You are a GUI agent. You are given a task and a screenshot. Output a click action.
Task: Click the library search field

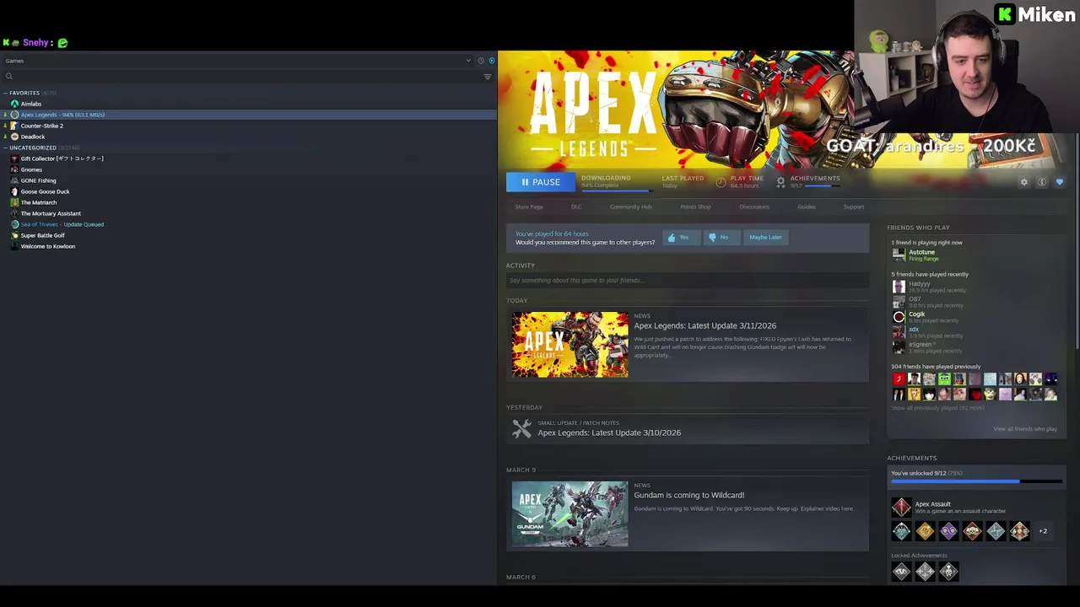[x=240, y=77]
